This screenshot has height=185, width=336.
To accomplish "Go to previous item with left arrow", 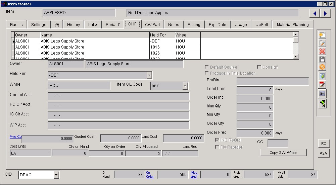I will [x=315, y=13].
